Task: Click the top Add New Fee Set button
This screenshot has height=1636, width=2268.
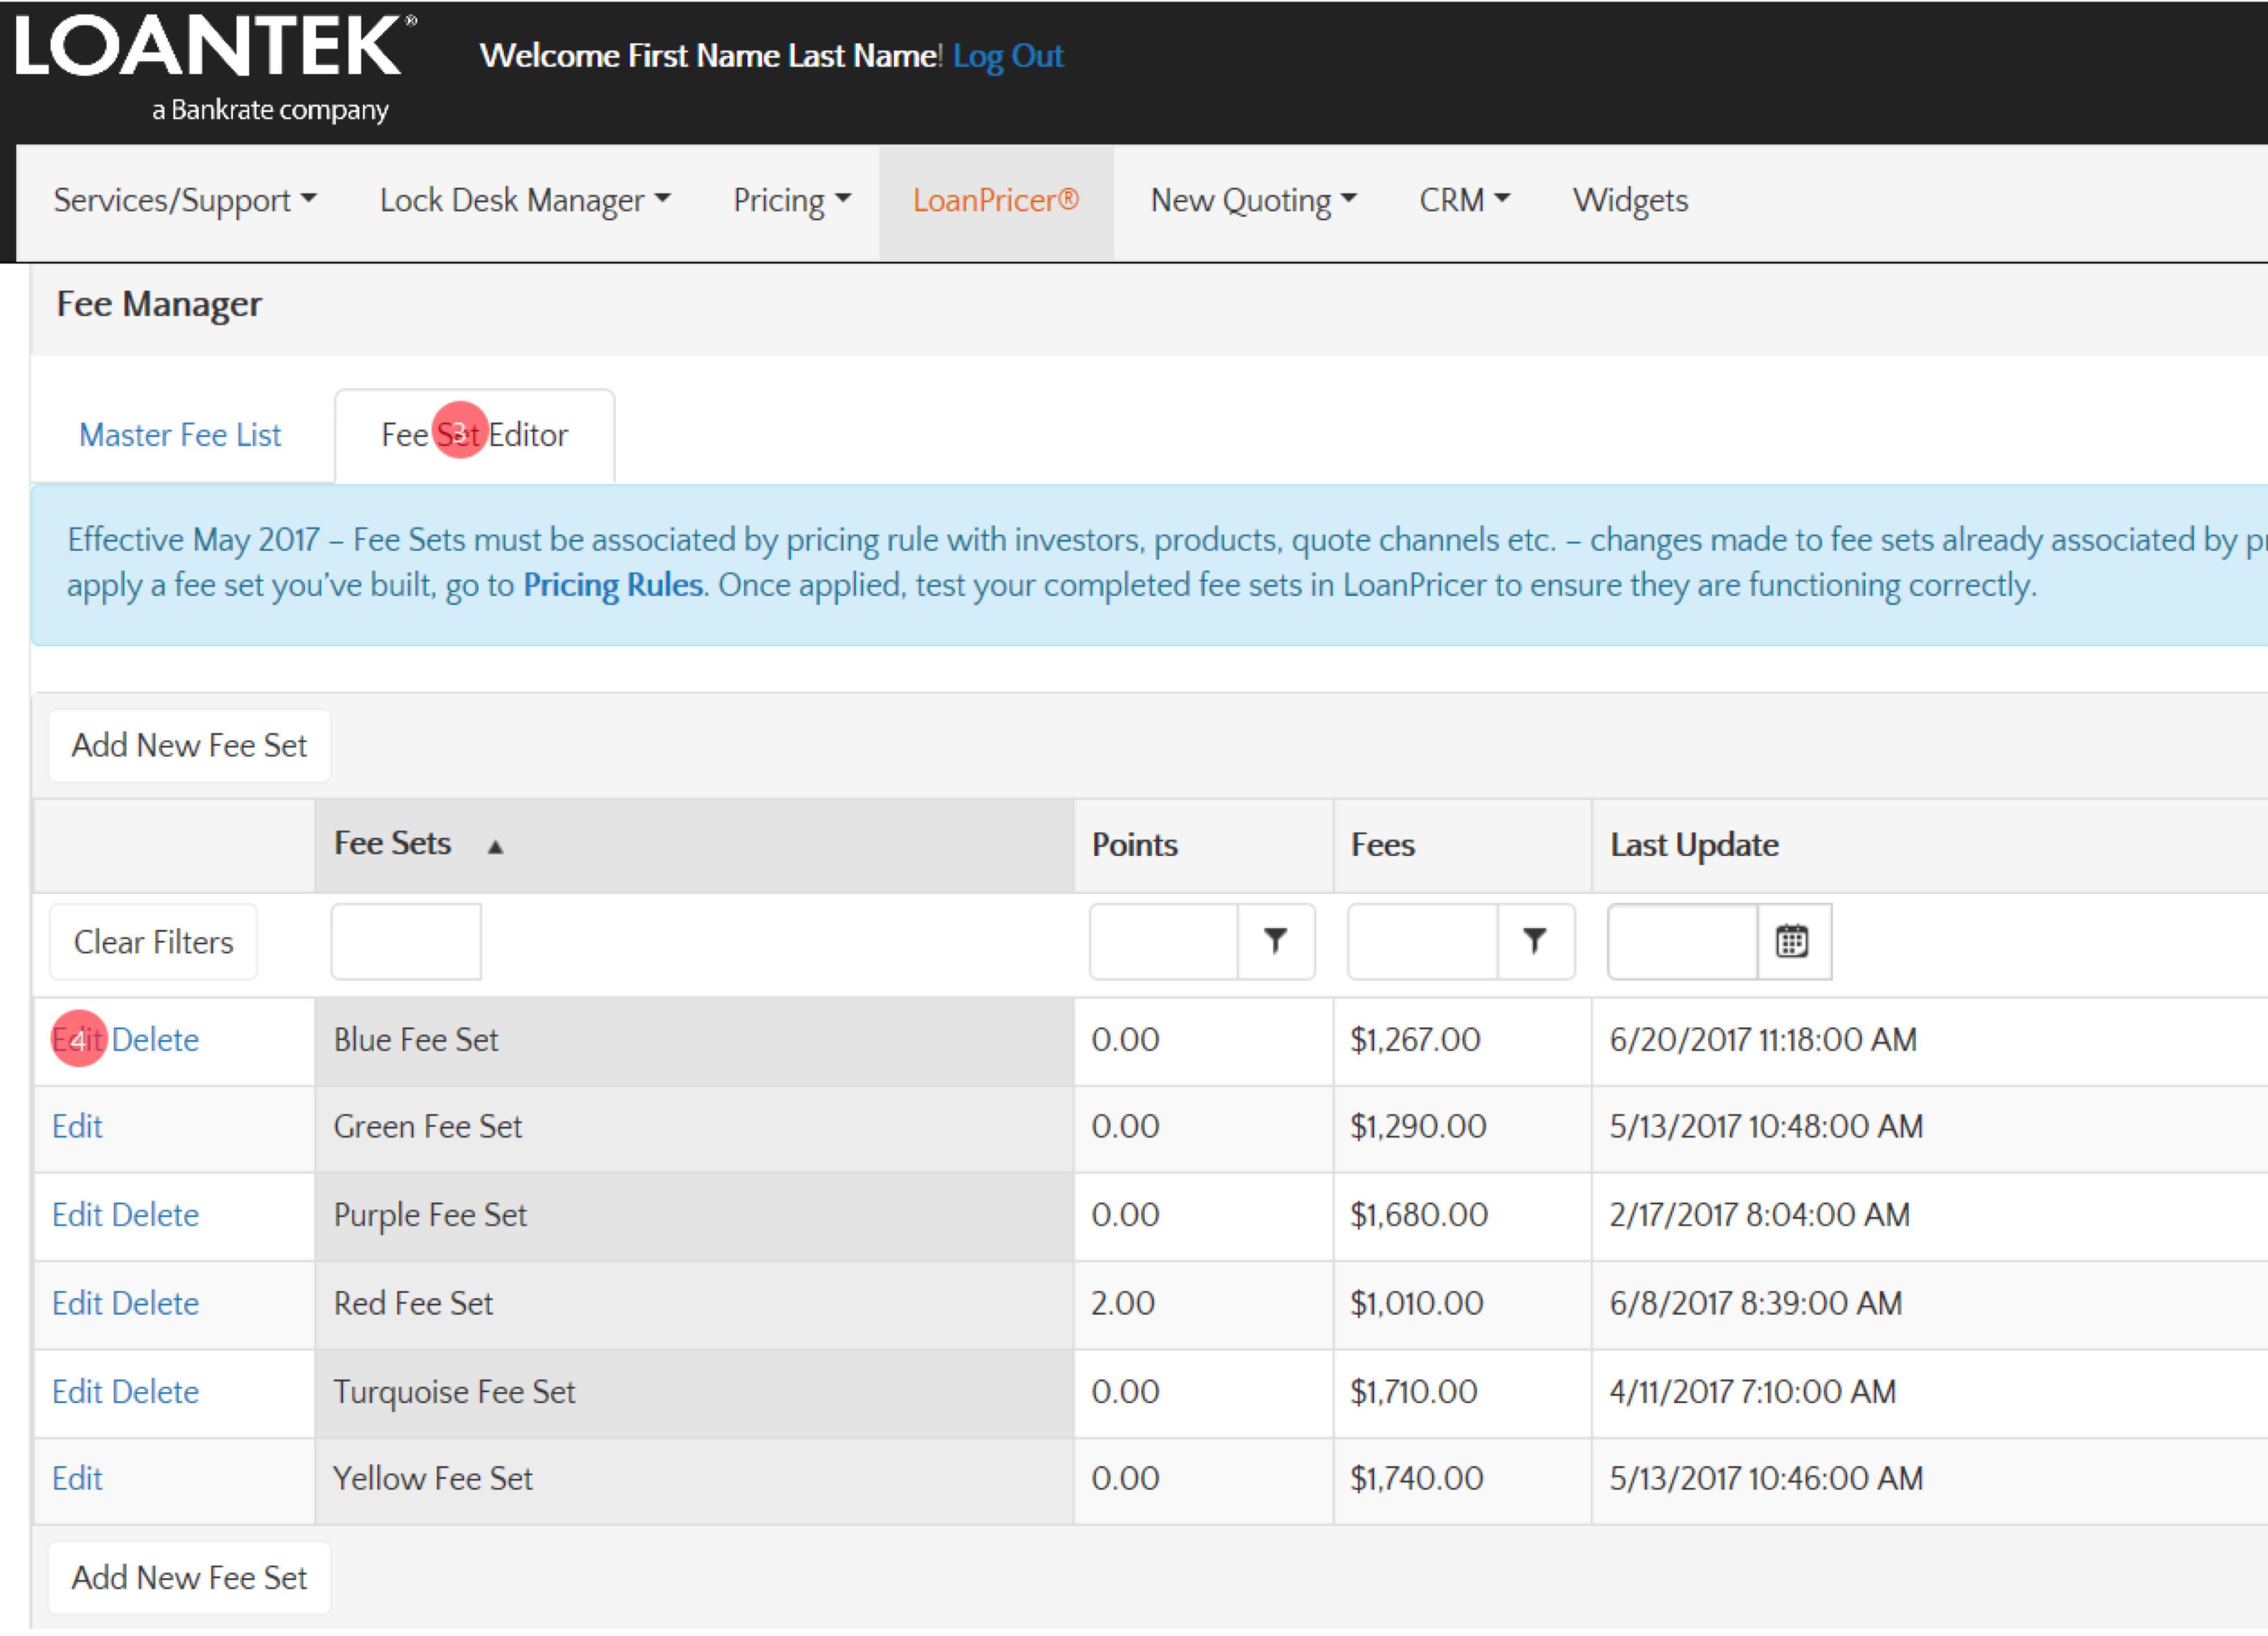Action: [189, 746]
